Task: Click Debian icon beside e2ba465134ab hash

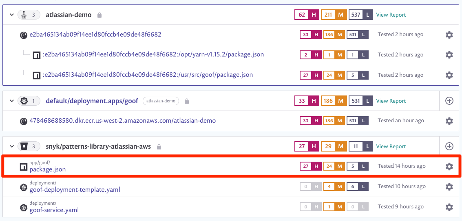Action: point(24,35)
